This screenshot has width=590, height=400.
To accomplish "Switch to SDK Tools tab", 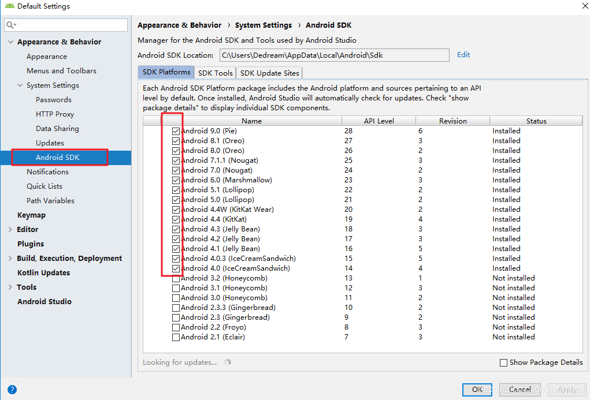I will 215,73.
